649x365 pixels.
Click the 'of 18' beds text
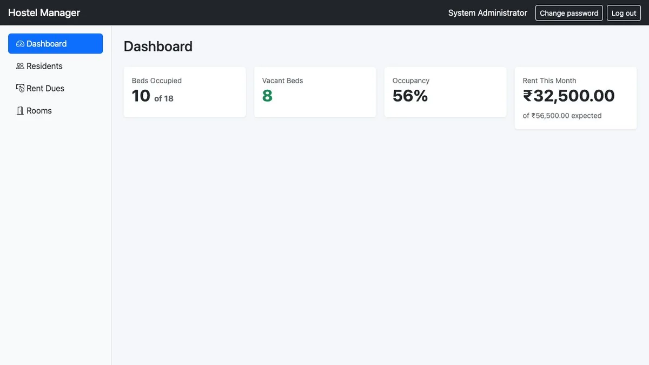[164, 98]
